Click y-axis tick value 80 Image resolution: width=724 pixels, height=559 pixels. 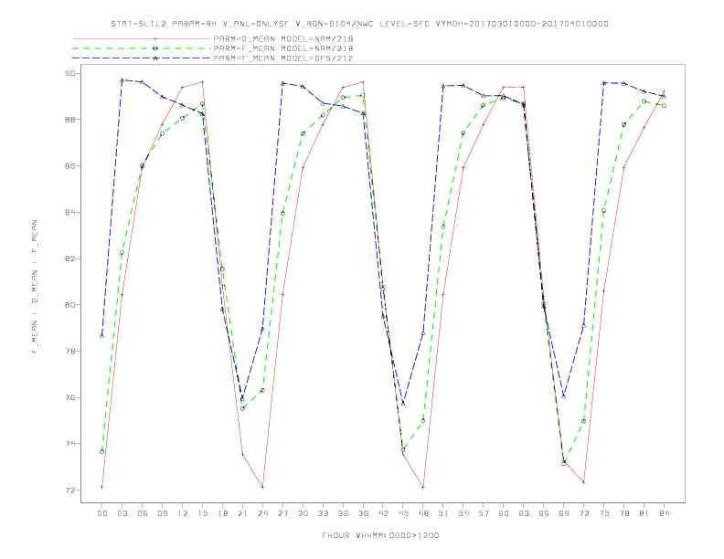click(x=69, y=305)
